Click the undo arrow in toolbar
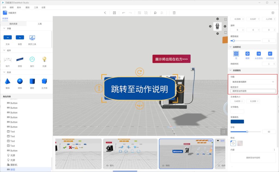Image resolution: width=279 pixels, height=172 pixels. (124, 13)
